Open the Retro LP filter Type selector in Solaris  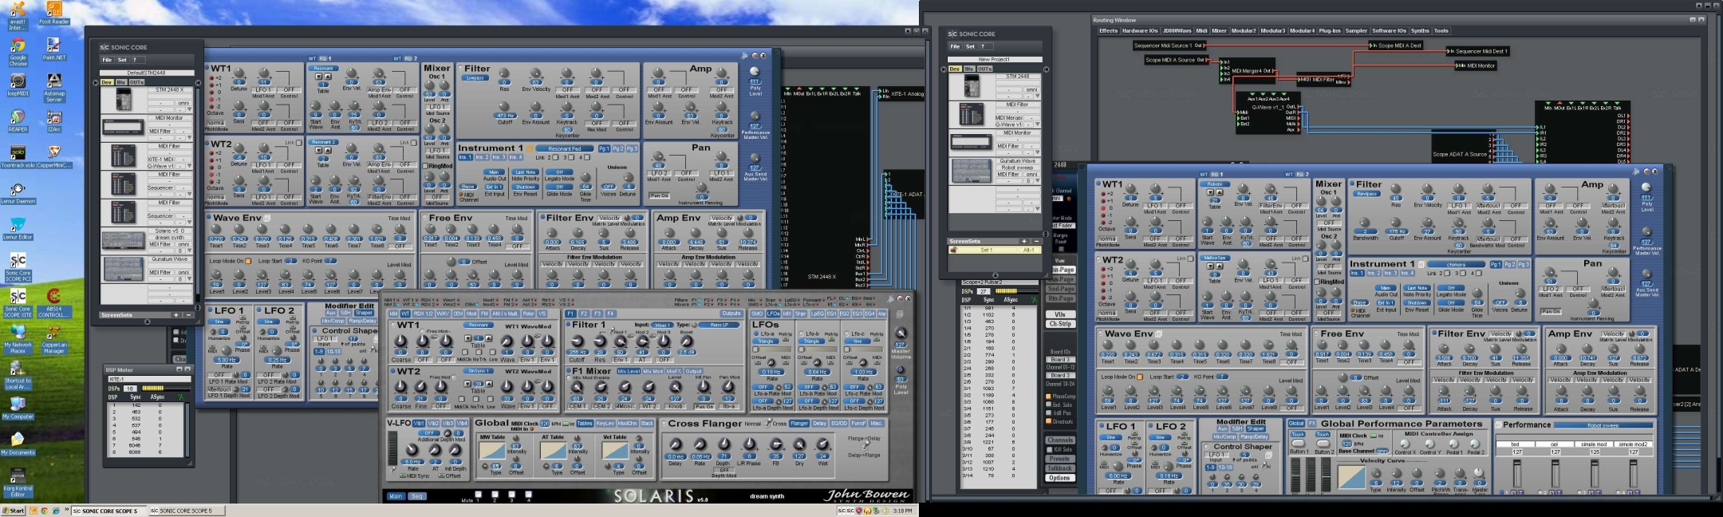pyautogui.click(x=719, y=326)
